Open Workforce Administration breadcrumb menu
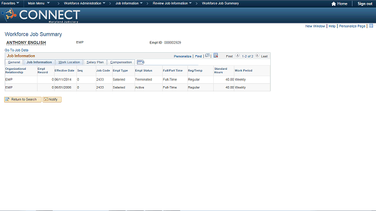The image size is (376, 211). tap(85, 4)
